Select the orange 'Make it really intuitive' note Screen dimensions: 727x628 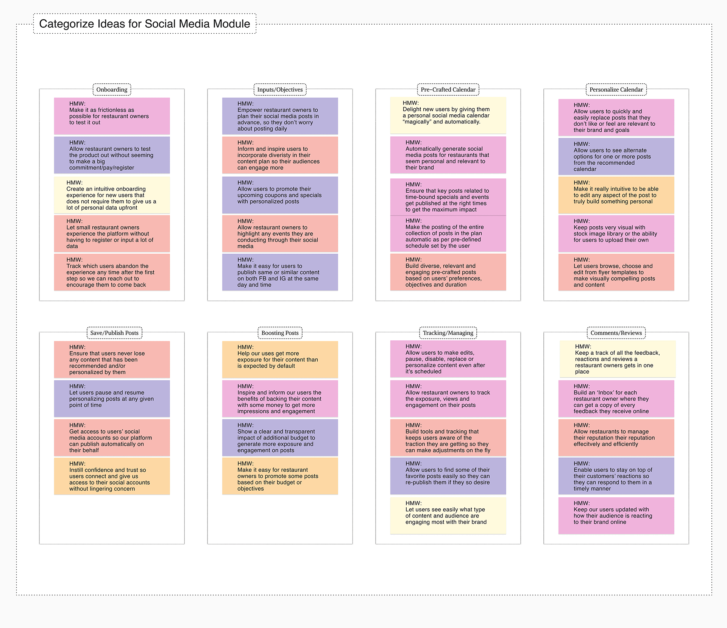(x=616, y=195)
